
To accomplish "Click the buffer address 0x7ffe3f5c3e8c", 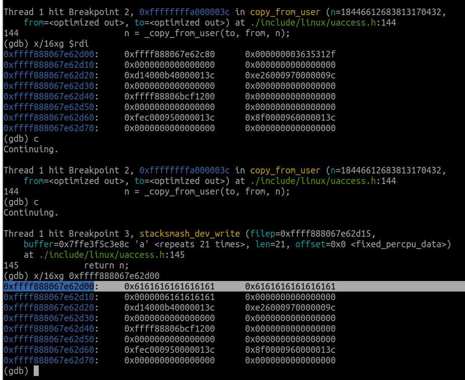I will (94, 244).
